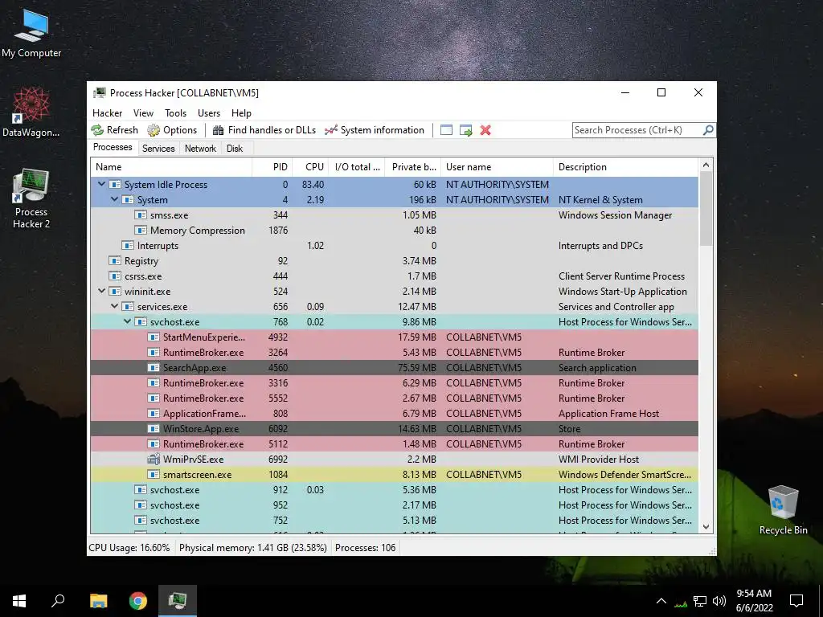This screenshot has width=823, height=617.
Task: Switch to the Network tab
Action: 200,149
